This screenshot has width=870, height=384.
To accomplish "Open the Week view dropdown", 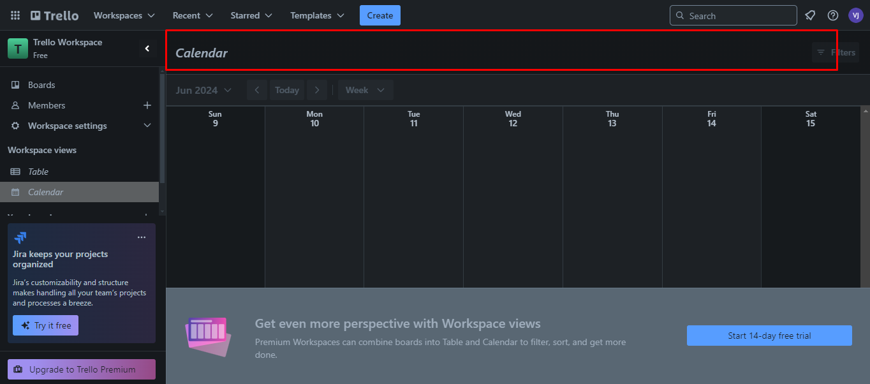I will tap(365, 90).
